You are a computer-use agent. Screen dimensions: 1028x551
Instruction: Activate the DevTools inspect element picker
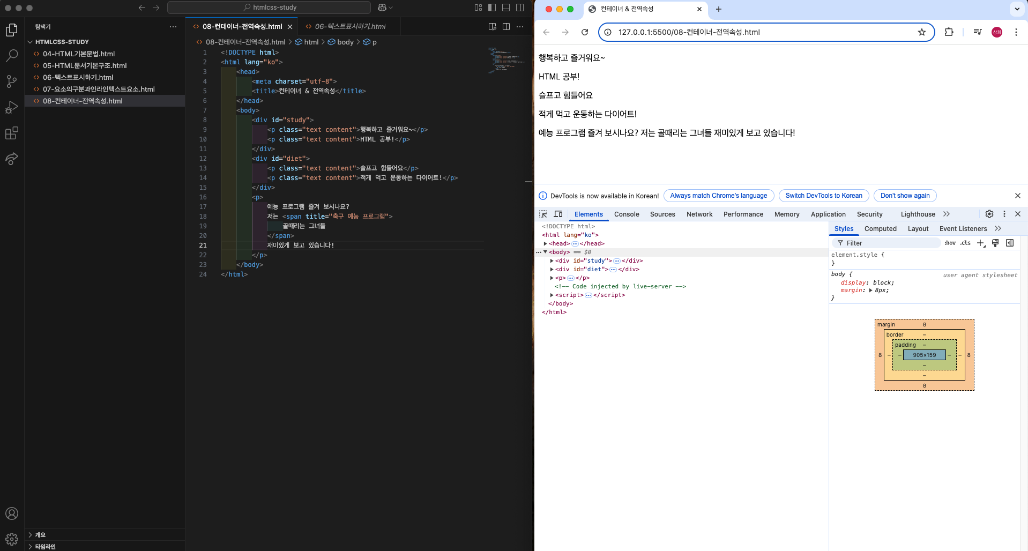point(543,214)
